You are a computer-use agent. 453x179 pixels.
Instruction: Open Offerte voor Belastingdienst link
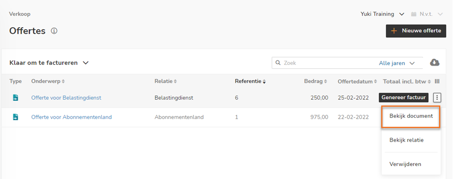click(x=66, y=98)
